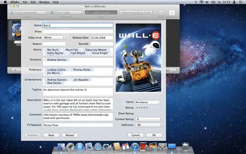246x154 pixels.
Task: Select the Sigourney Weaver actor token
Action: [x=96, y=50]
